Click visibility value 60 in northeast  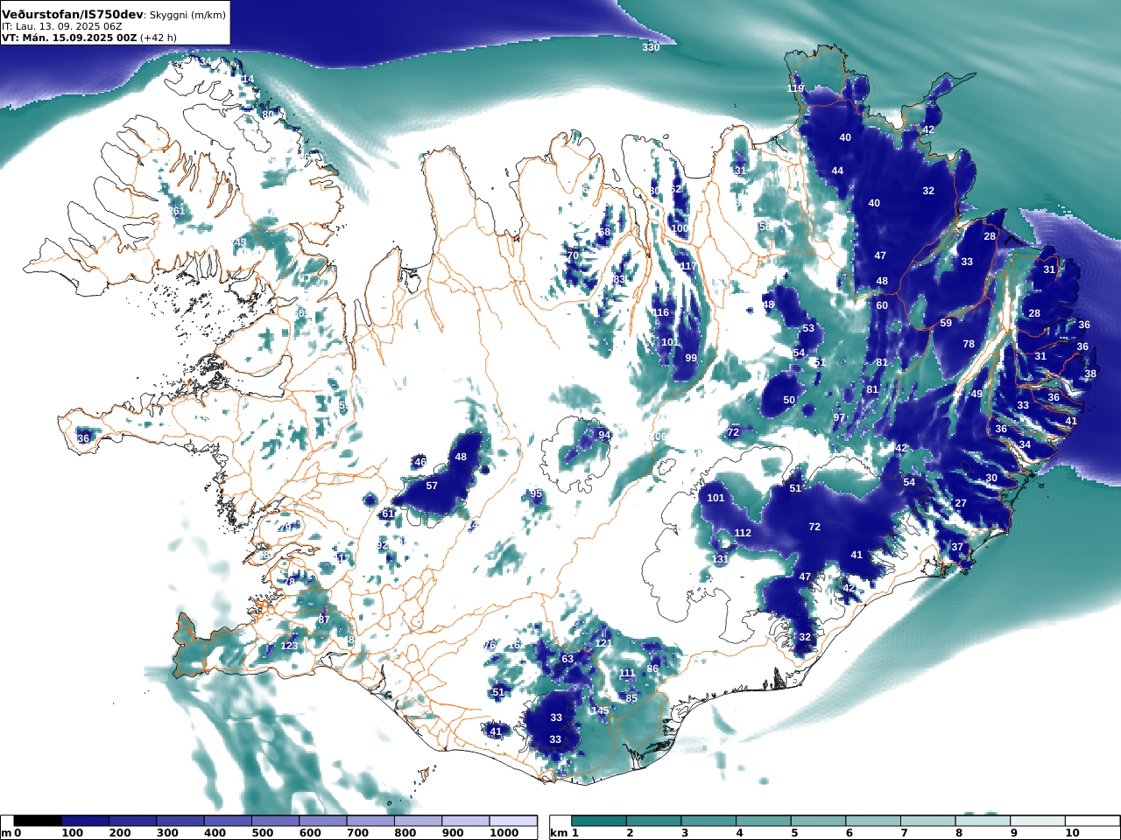pyautogui.click(x=882, y=305)
